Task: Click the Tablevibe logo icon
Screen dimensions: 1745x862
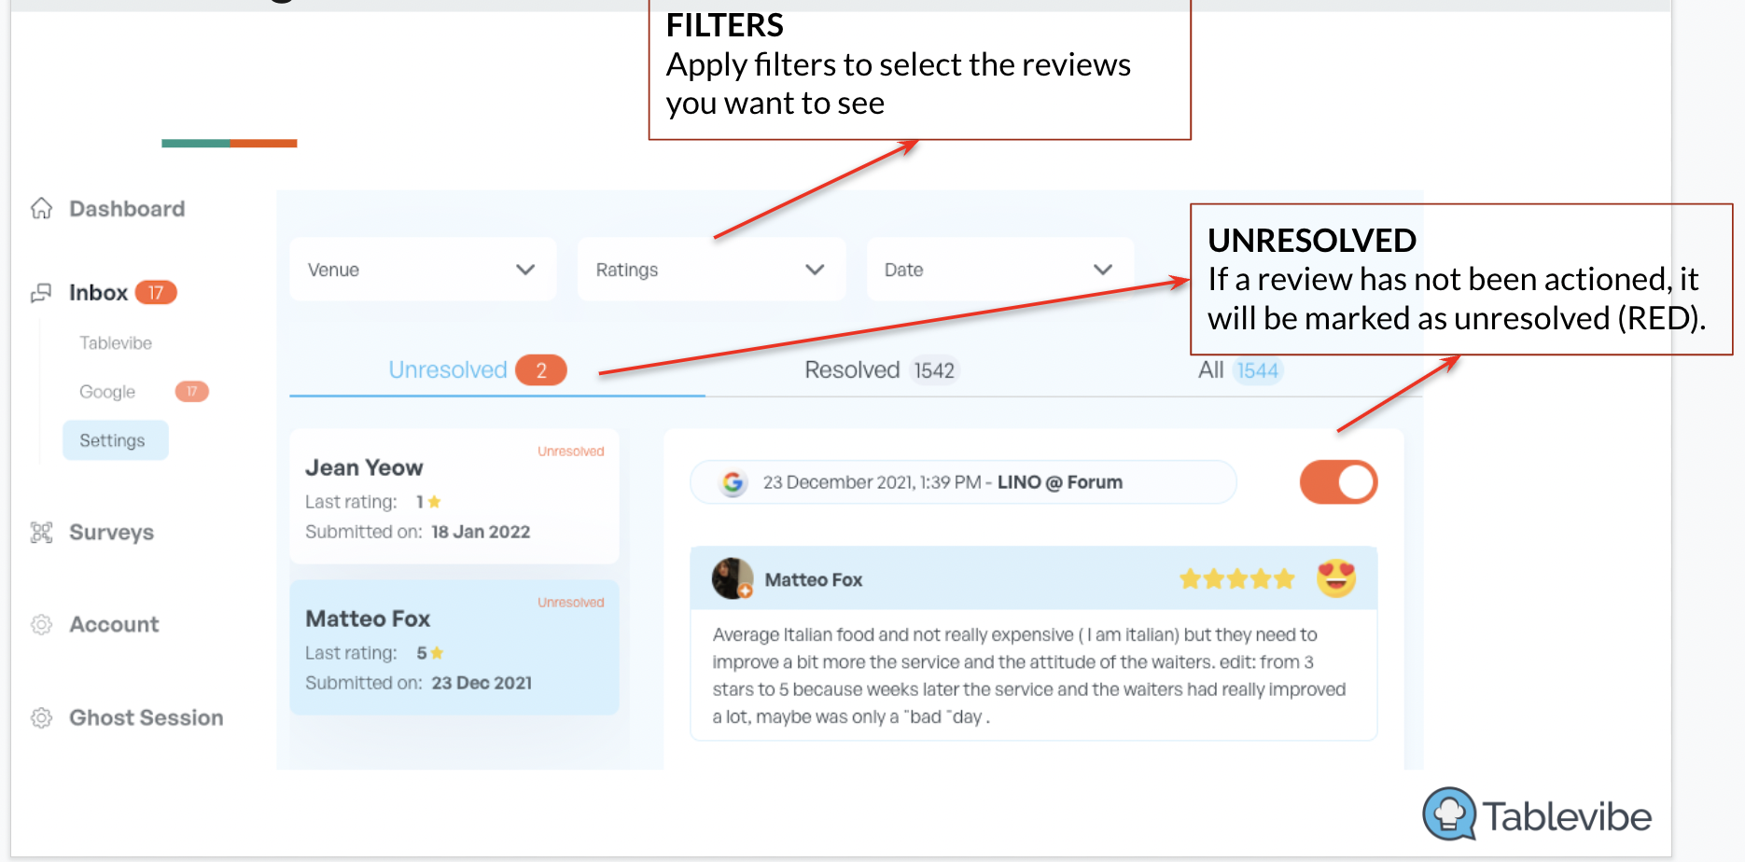Action: 1449,813
